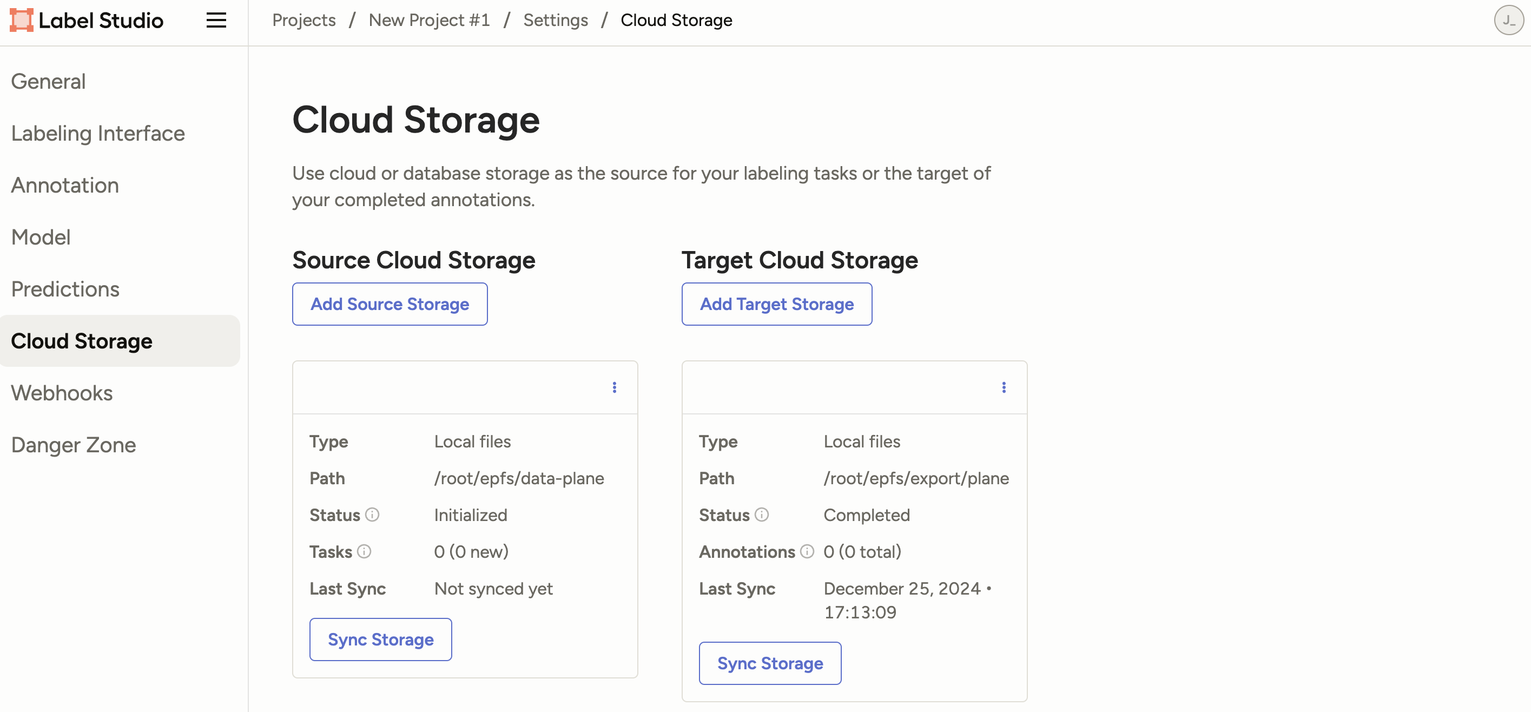Toggle the hamburger sidebar menu

click(x=216, y=20)
